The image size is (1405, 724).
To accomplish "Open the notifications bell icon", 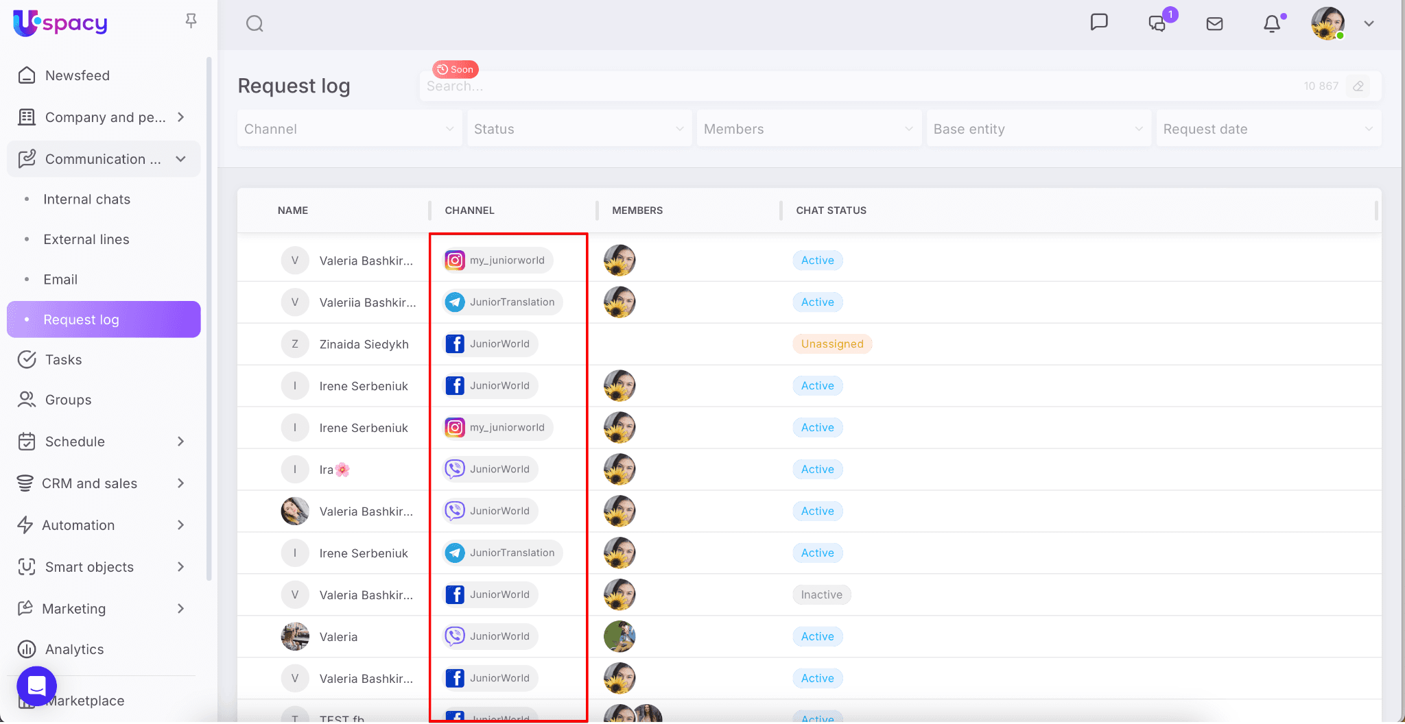I will 1272,24.
